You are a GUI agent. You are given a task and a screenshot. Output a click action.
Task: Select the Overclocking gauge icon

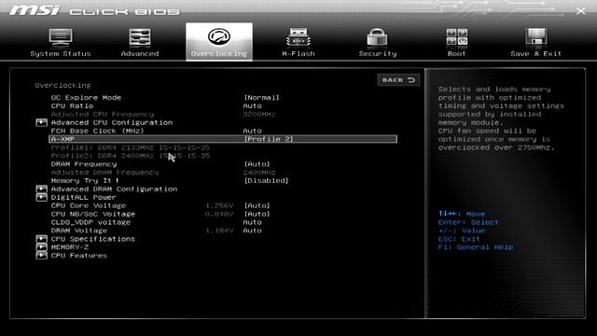219,37
